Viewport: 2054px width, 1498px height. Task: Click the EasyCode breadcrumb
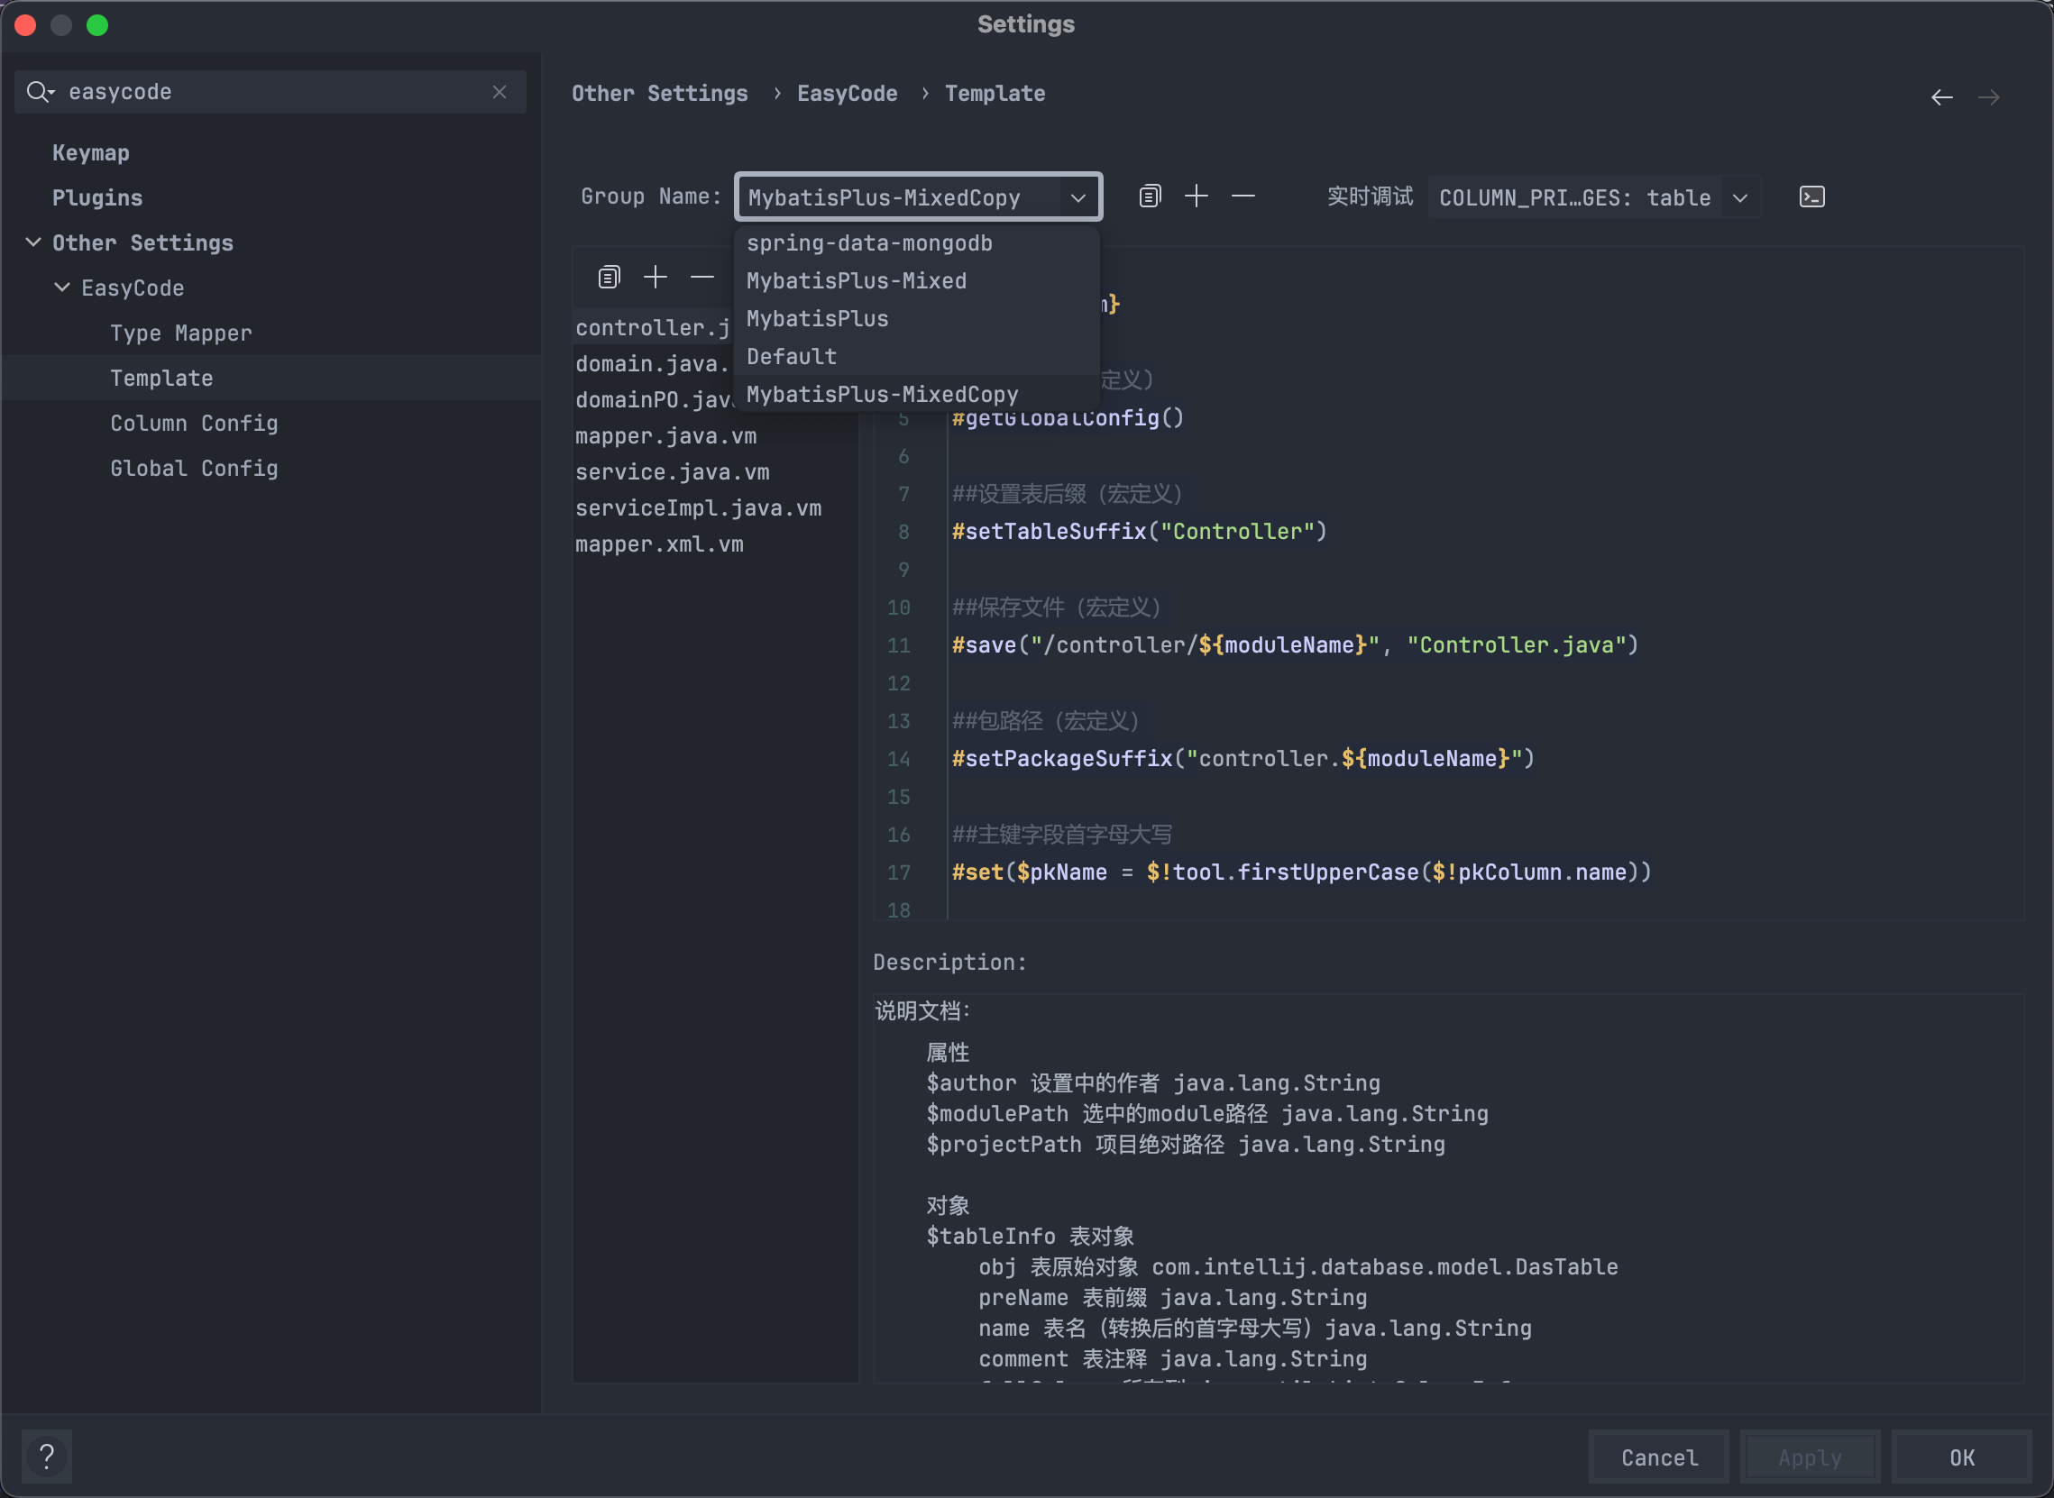pos(848,94)
